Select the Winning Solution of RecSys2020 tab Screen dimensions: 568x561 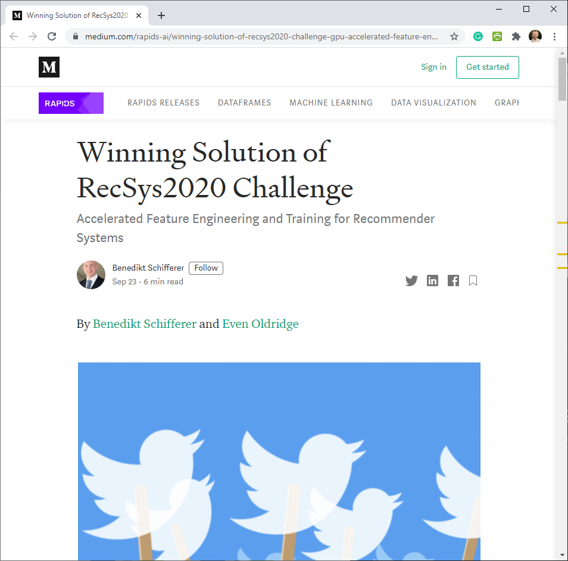(x=77, y=16)
